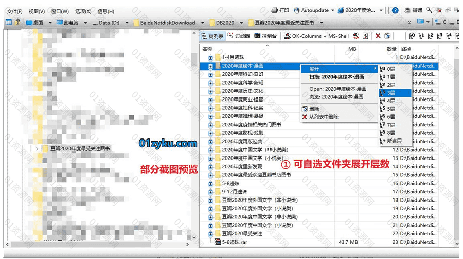Click 桌面 breadcrumb button
The height and width of the screenshot is (259, 463).
coord(34,23)
